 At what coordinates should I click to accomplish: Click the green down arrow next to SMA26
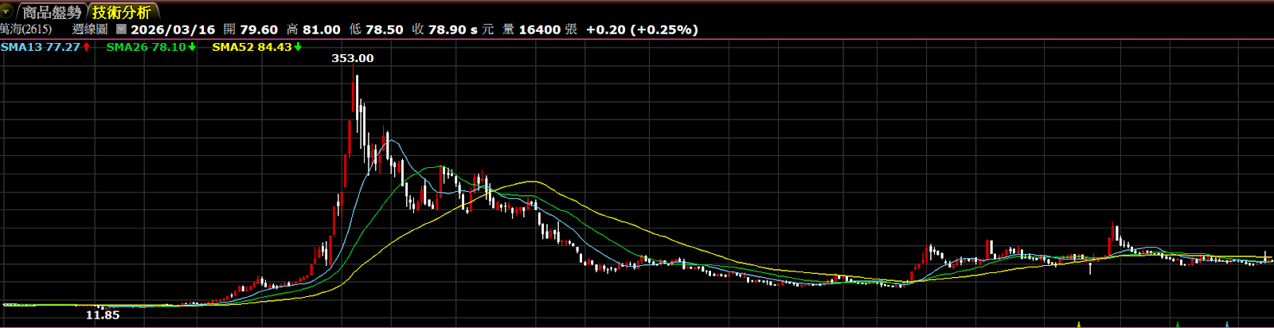coord(192,47)
